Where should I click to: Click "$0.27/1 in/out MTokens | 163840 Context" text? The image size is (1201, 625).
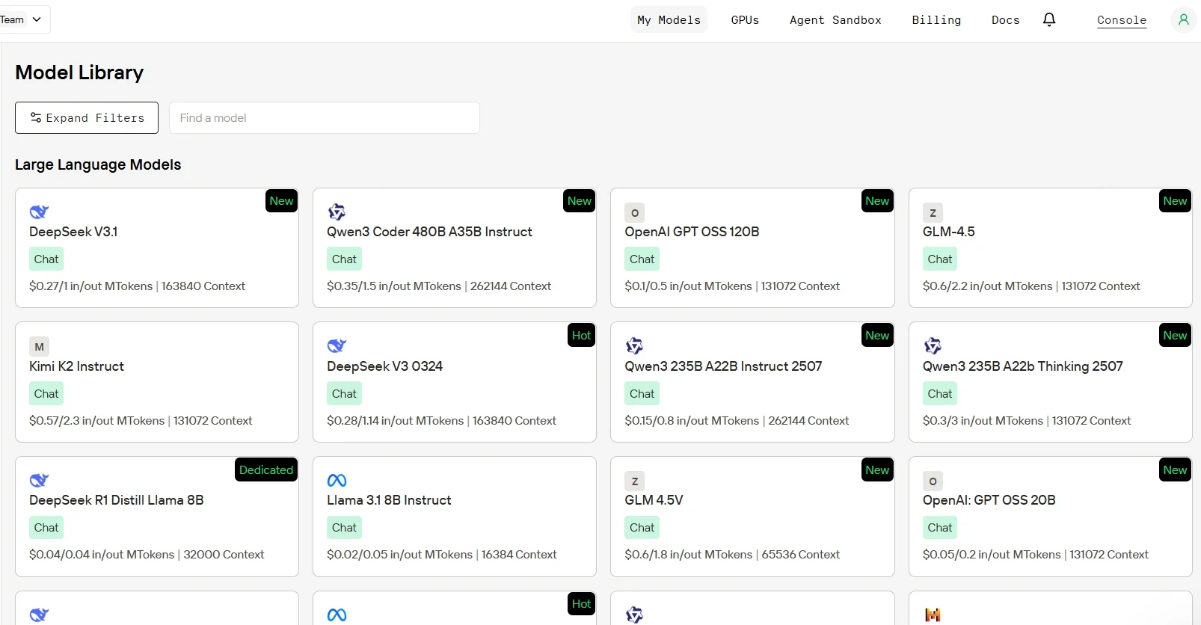[x=137, y=286]
